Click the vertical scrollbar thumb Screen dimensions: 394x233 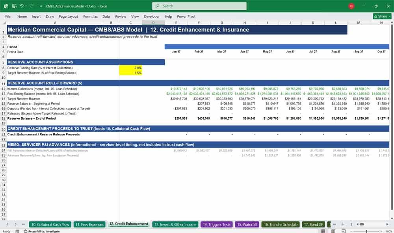[x=392, y=117]
